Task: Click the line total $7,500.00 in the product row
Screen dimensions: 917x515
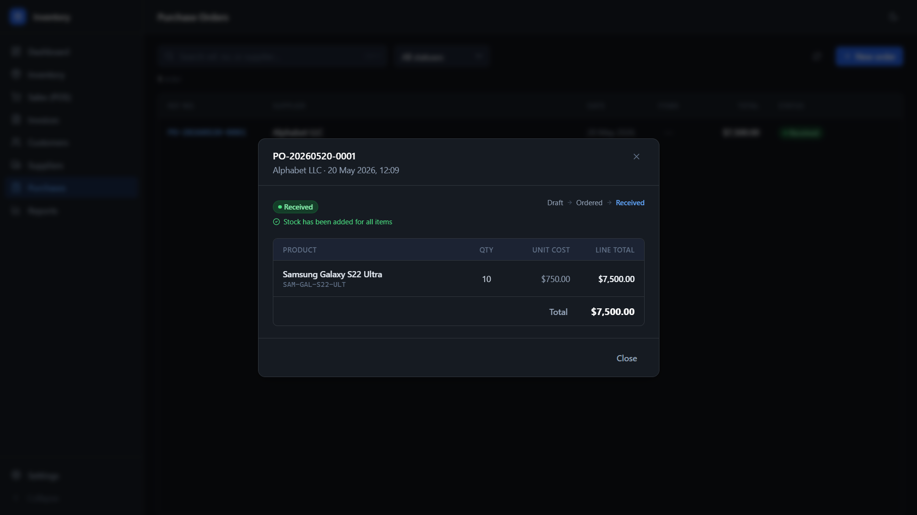Action: point(616,279)
